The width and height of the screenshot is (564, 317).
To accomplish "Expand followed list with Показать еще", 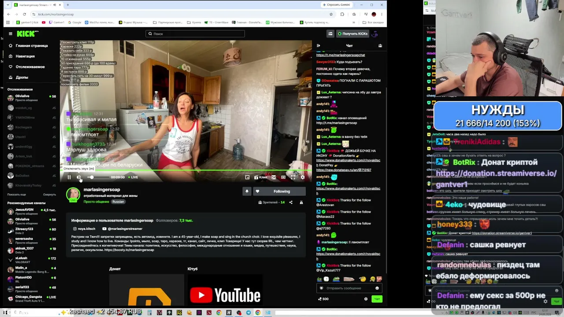I will (17, 195).
